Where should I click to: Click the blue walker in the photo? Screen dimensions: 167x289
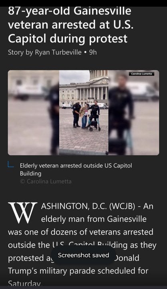(93, 123)
